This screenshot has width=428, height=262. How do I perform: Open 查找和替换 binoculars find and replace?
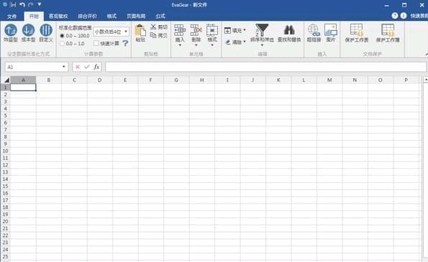point(289,29)
